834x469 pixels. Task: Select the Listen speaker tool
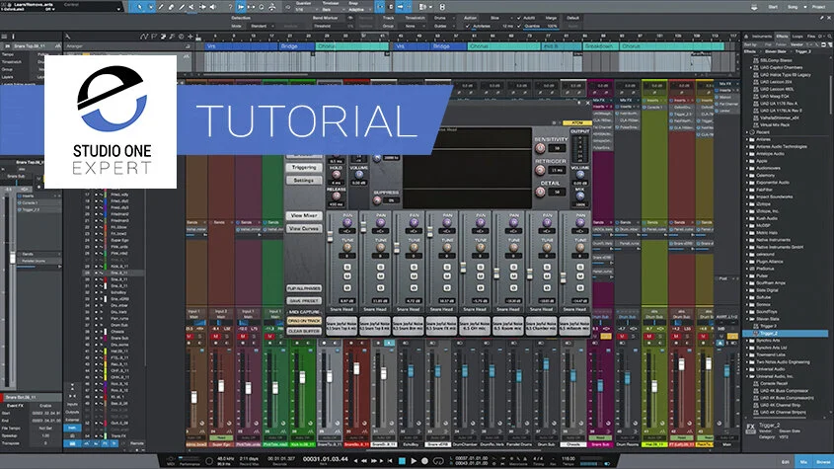point(213,7)
